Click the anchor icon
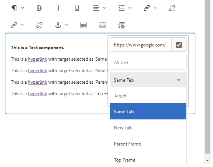Screen dimensions: 213x167 click(x=58, y=25)
